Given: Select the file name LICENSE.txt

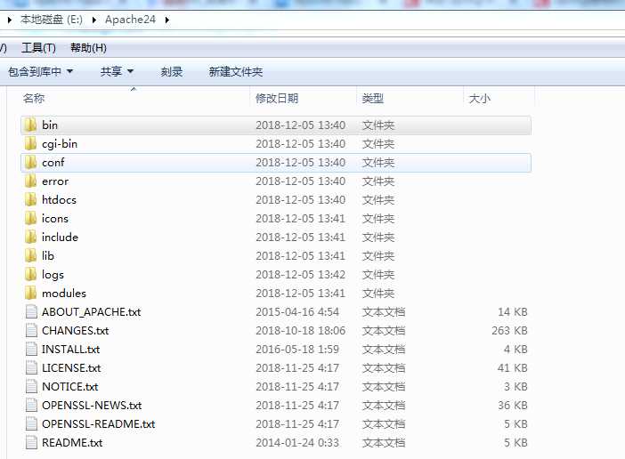Looking at the screenshot, I should 71,368.
